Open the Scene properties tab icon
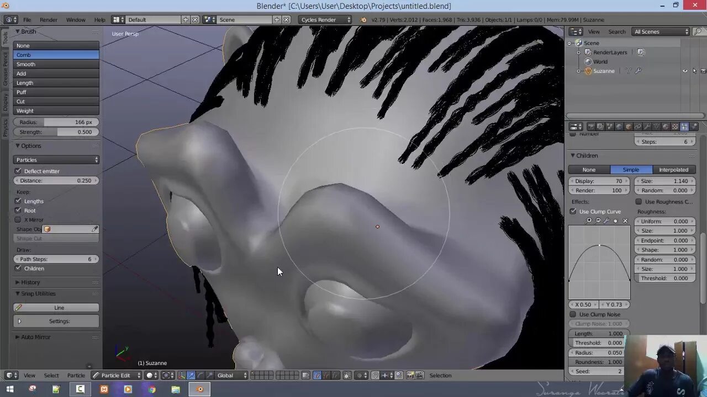 tap(610, 127)
